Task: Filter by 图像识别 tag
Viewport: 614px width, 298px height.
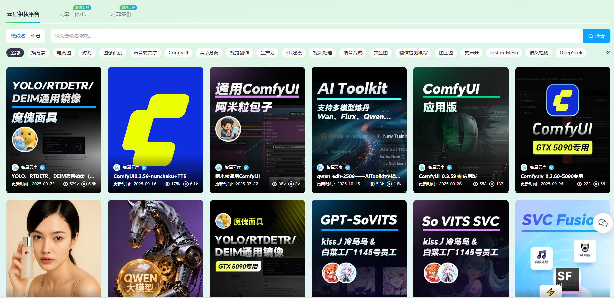Action: [113, 53]
